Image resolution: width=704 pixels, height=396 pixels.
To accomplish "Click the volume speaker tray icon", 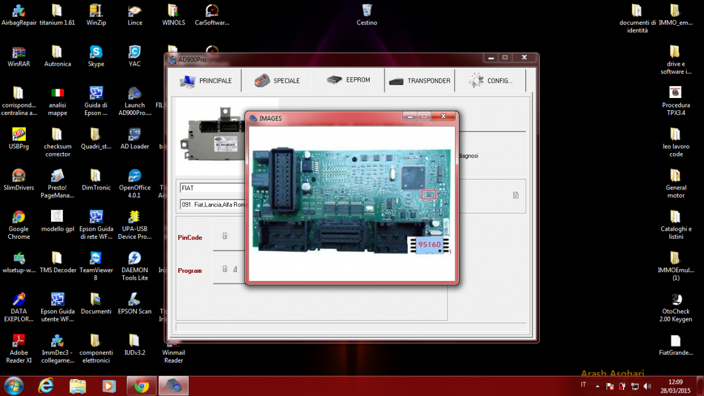I will (647, 387).
